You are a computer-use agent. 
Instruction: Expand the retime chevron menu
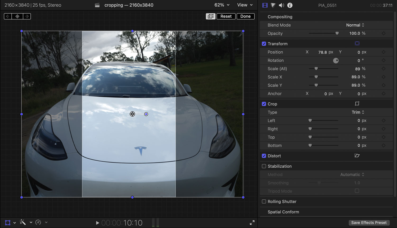(x=46, y=222)
